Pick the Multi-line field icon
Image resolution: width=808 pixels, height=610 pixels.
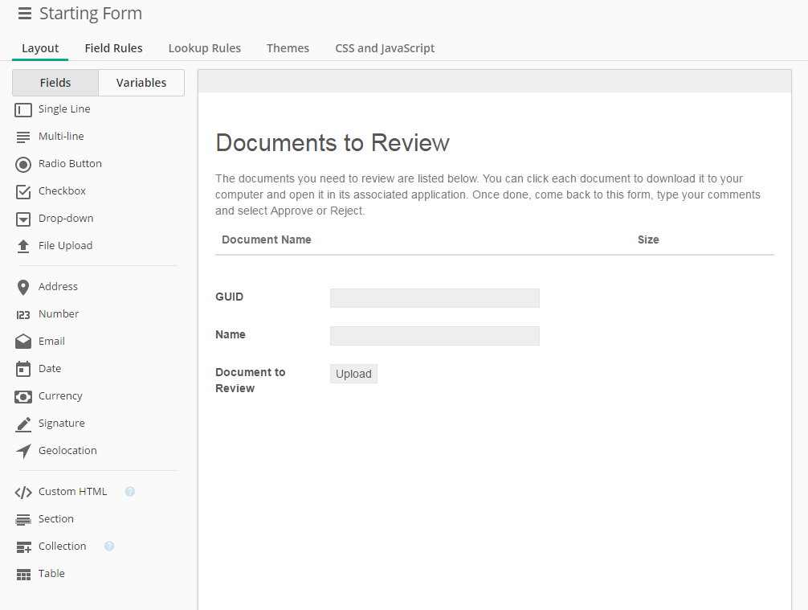[23, 137]
